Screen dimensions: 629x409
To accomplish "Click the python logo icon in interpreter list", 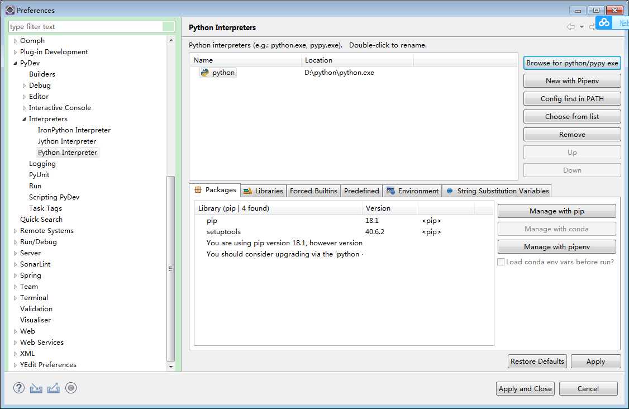I will [x=205, y=73].
